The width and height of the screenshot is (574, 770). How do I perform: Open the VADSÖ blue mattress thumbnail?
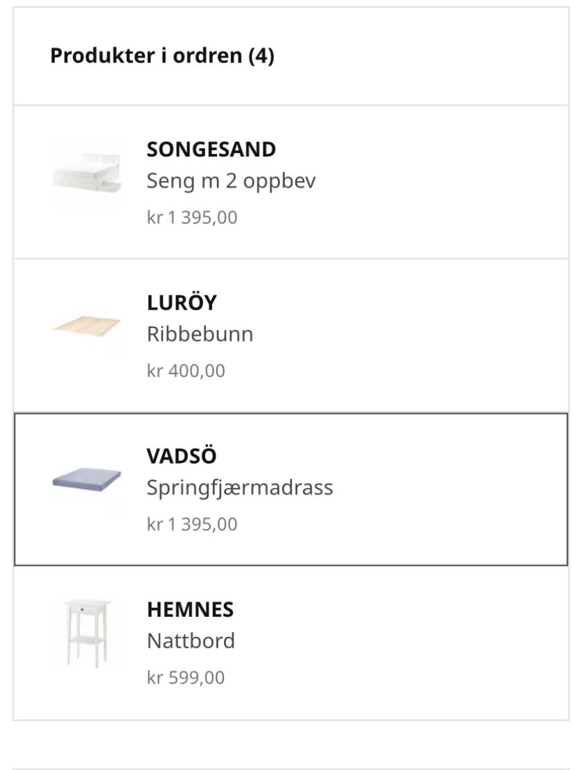(x=87, y=481)
